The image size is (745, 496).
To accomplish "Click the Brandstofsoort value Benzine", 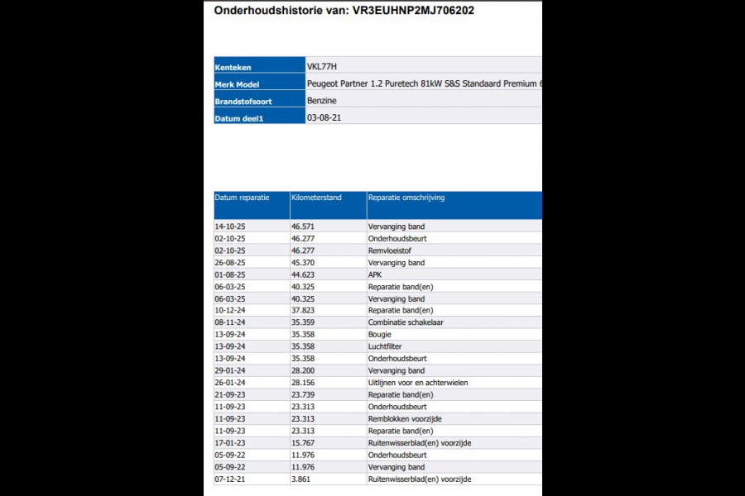I will click(x=322, y=101).
